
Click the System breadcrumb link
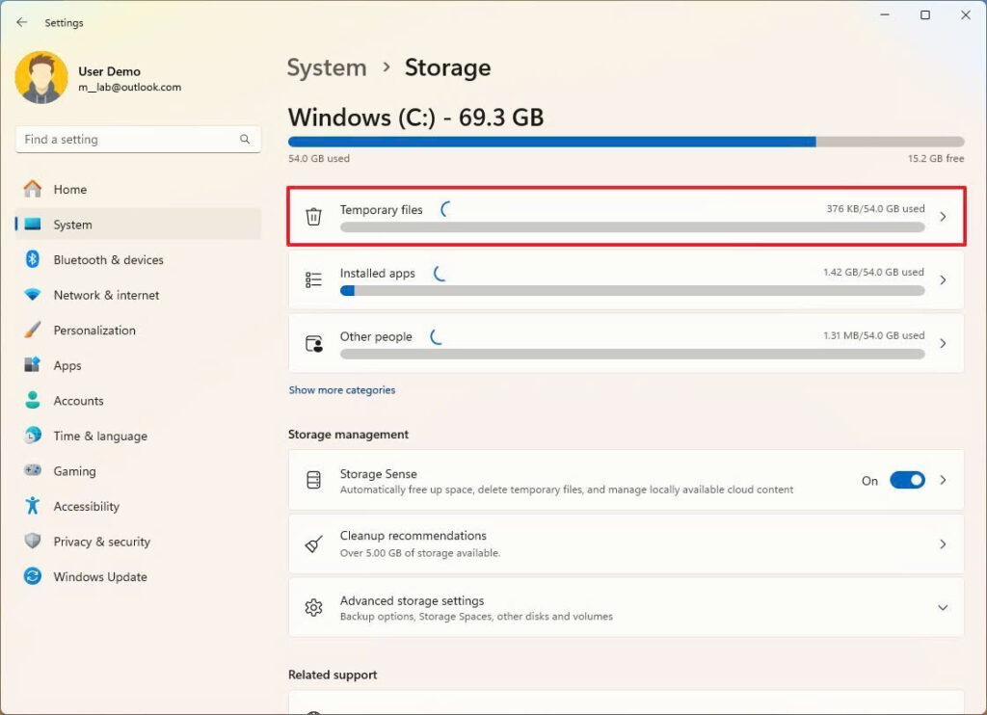(x=327, y=67)
